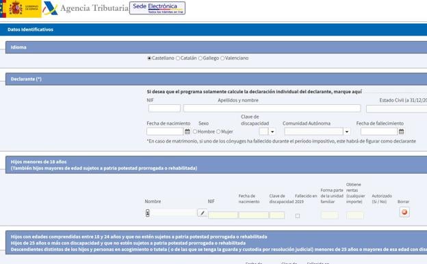Focus the Fecha de nacimiento date field
The width and height of the screenshot is (427, 264).
coord(165,132)
